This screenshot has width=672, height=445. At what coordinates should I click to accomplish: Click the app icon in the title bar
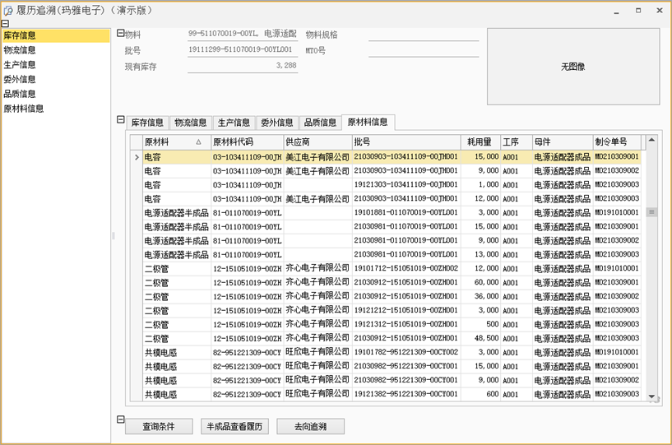pyautogui.click(x=8, y=8)
